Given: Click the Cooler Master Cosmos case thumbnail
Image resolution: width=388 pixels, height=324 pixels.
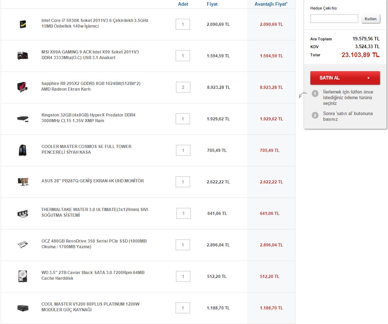Looking at the screenshot, I should (x=23, y=150).
